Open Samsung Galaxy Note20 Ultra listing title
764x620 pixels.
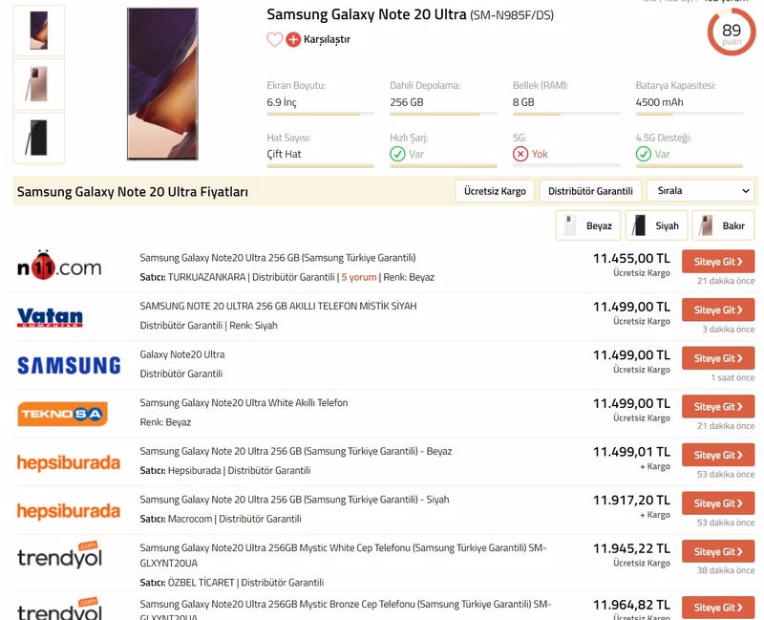tap(182, 354)
